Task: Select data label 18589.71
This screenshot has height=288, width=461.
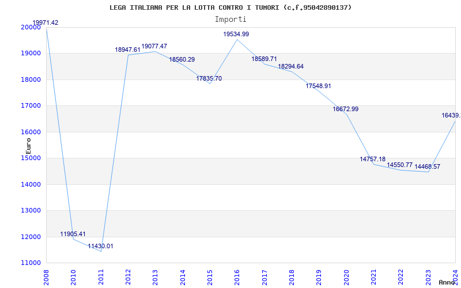Action: [264, 59]
